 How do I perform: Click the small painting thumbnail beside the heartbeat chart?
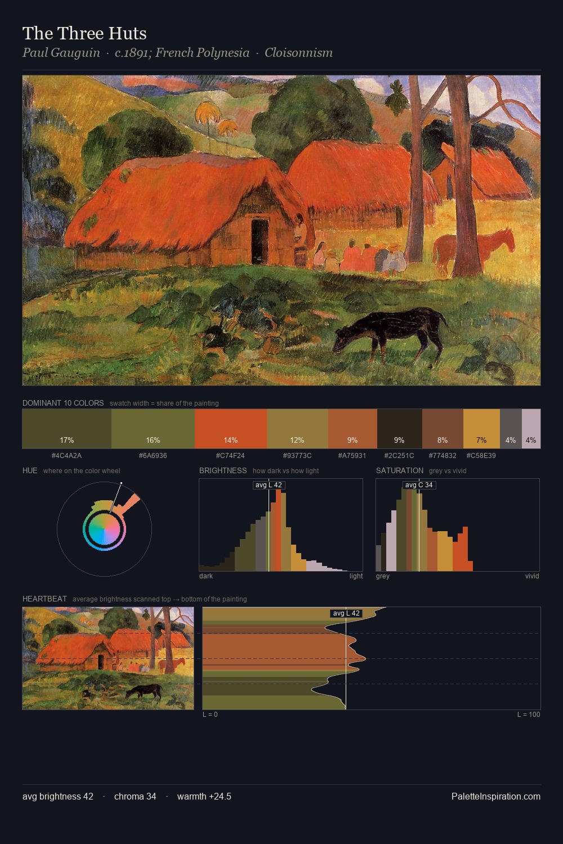108,658
